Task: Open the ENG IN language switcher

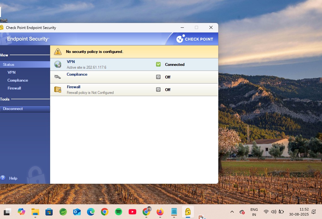Action: pyautogui.click(x=254, y=212)
